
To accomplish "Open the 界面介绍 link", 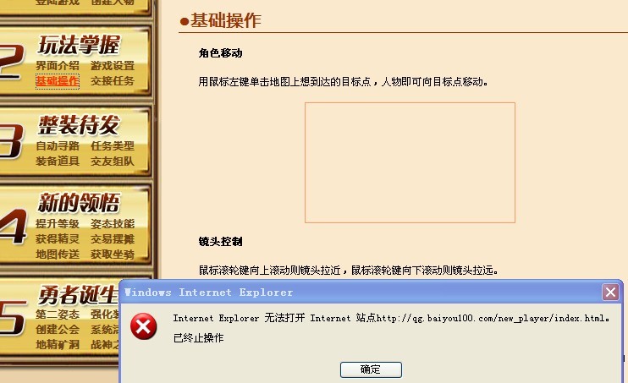I will coord(58,66).
